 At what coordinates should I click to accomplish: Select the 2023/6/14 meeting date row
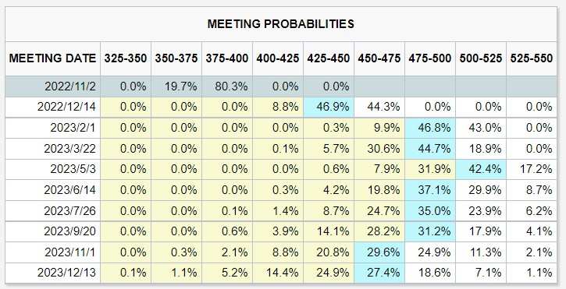281,189
